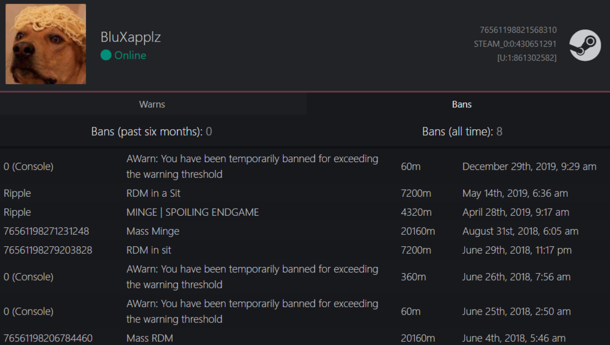Viewport: 610px width, 345px height.
Task: Switch to the Warns tab
Action: click(152, 104)
